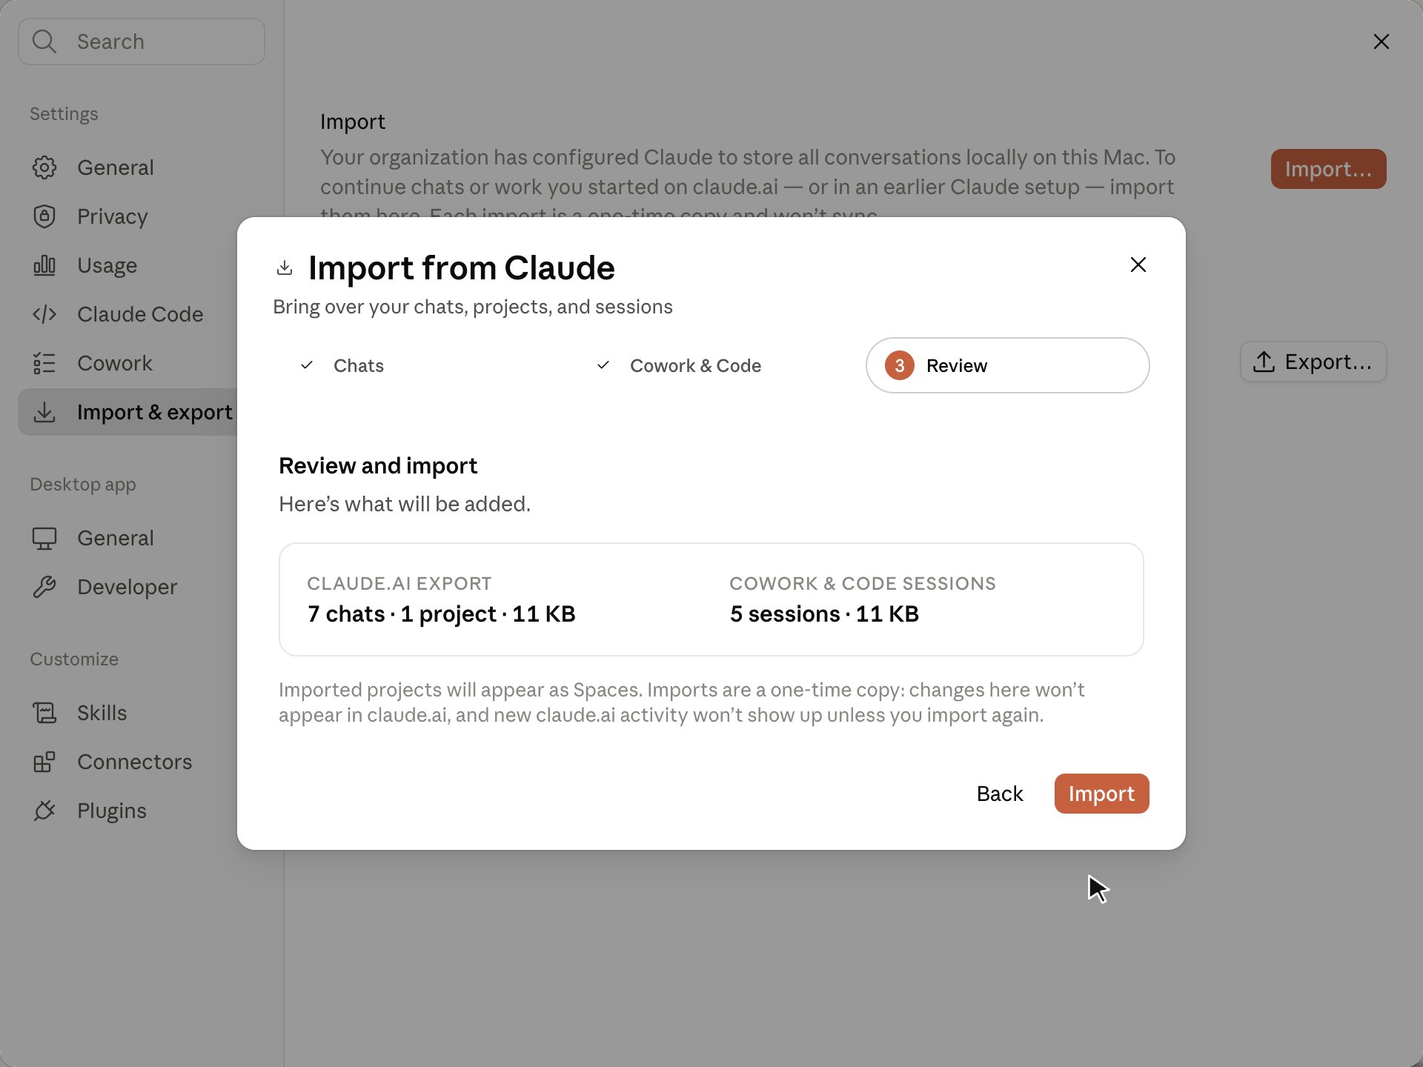This screenshot has height=1067, width=1423.
Task: Click the Import & export download icon
Action: coord(44,412)
